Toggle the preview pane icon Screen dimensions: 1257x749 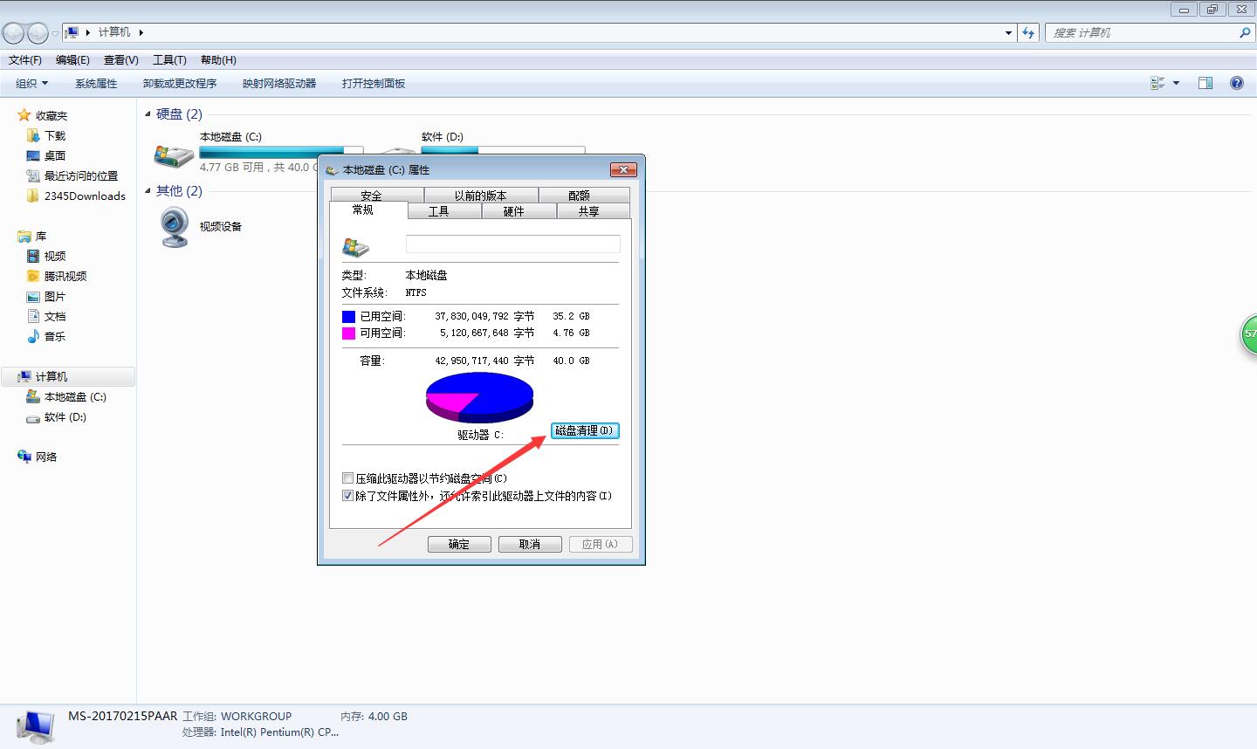tap(1205, 83)
